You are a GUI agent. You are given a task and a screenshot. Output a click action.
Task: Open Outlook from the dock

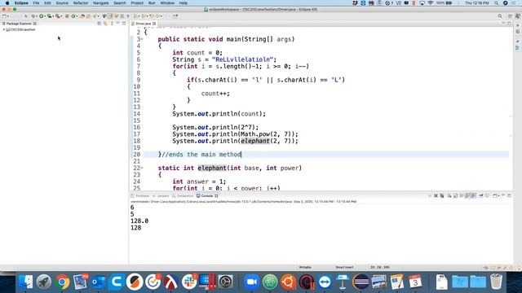[98, 282]
